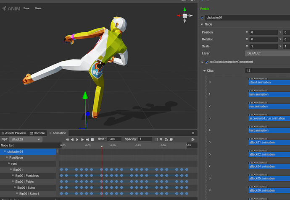Disable the cc.SkeletalAnimationComponent checkbox
Viewport: 290px width, 200px height.
pos(206,62)
